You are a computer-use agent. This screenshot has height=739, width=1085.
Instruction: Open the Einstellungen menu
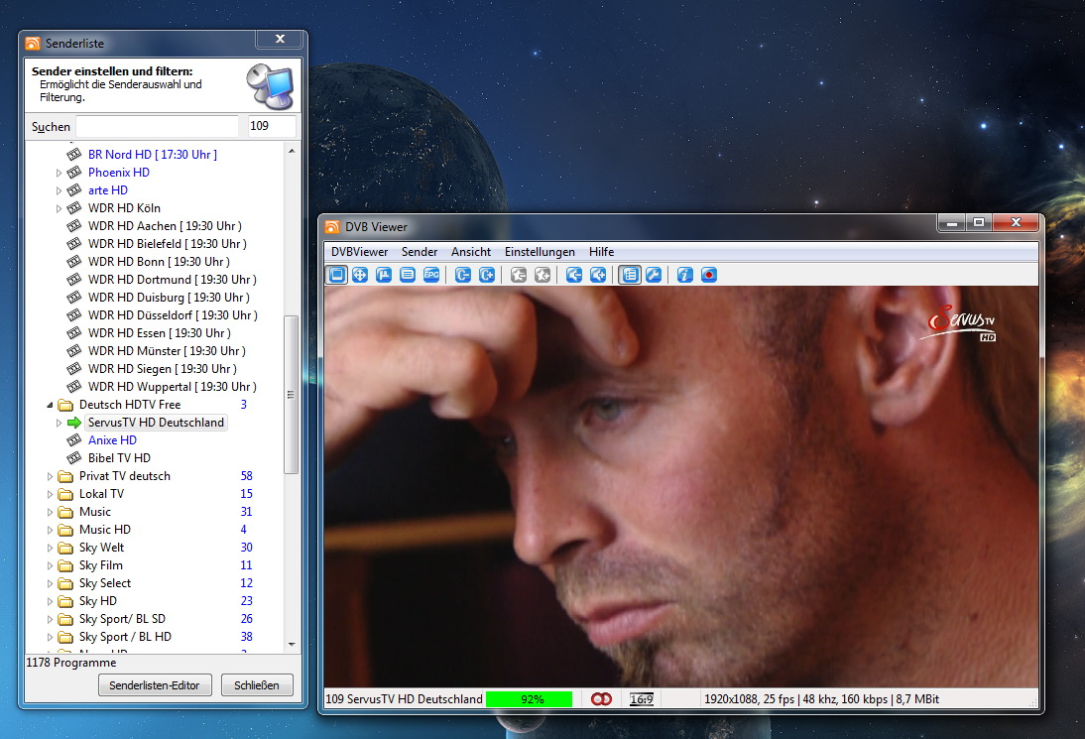click(x=540, y=252)
